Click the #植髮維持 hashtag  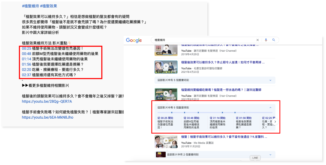30,6
